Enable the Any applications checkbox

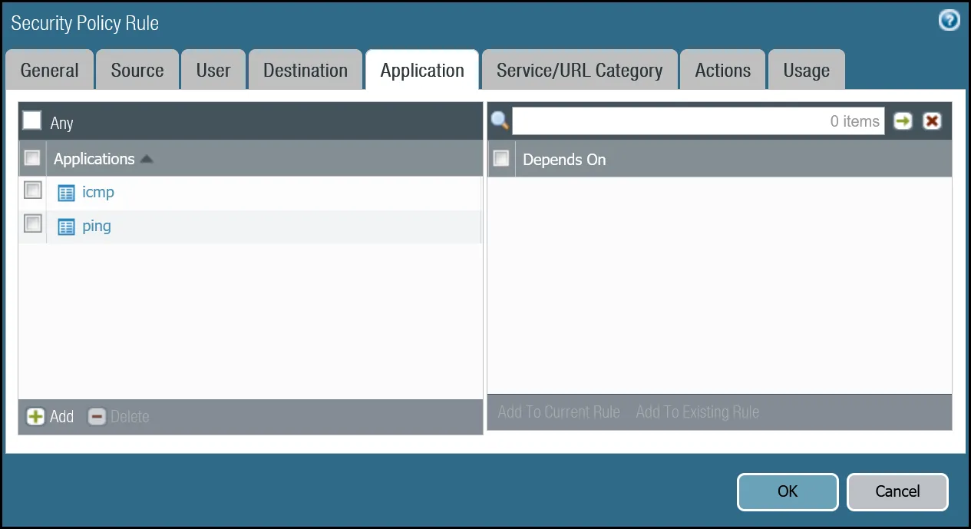(x=31, y=120)
